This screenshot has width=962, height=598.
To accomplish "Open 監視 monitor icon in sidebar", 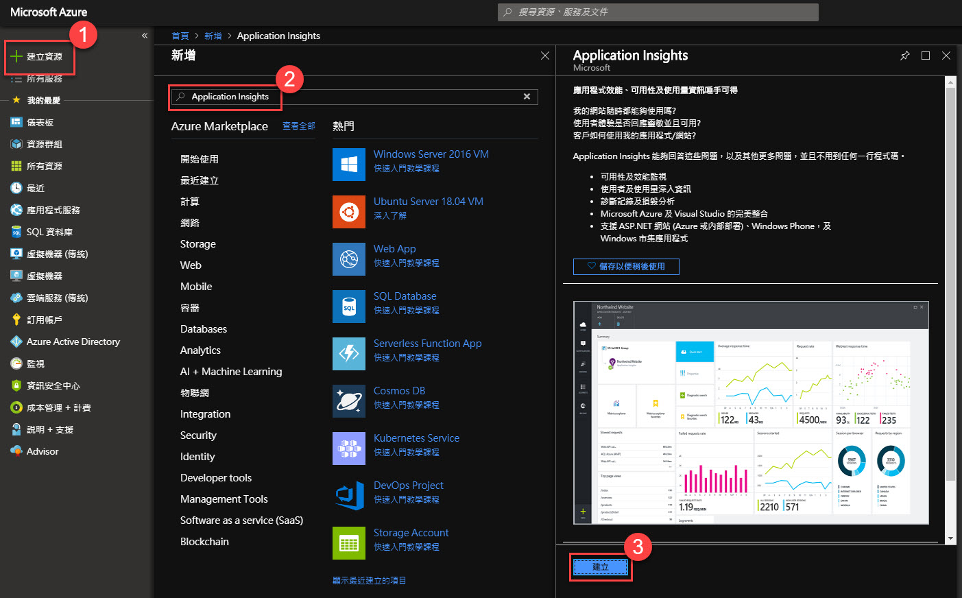I will tap(16, 363).
